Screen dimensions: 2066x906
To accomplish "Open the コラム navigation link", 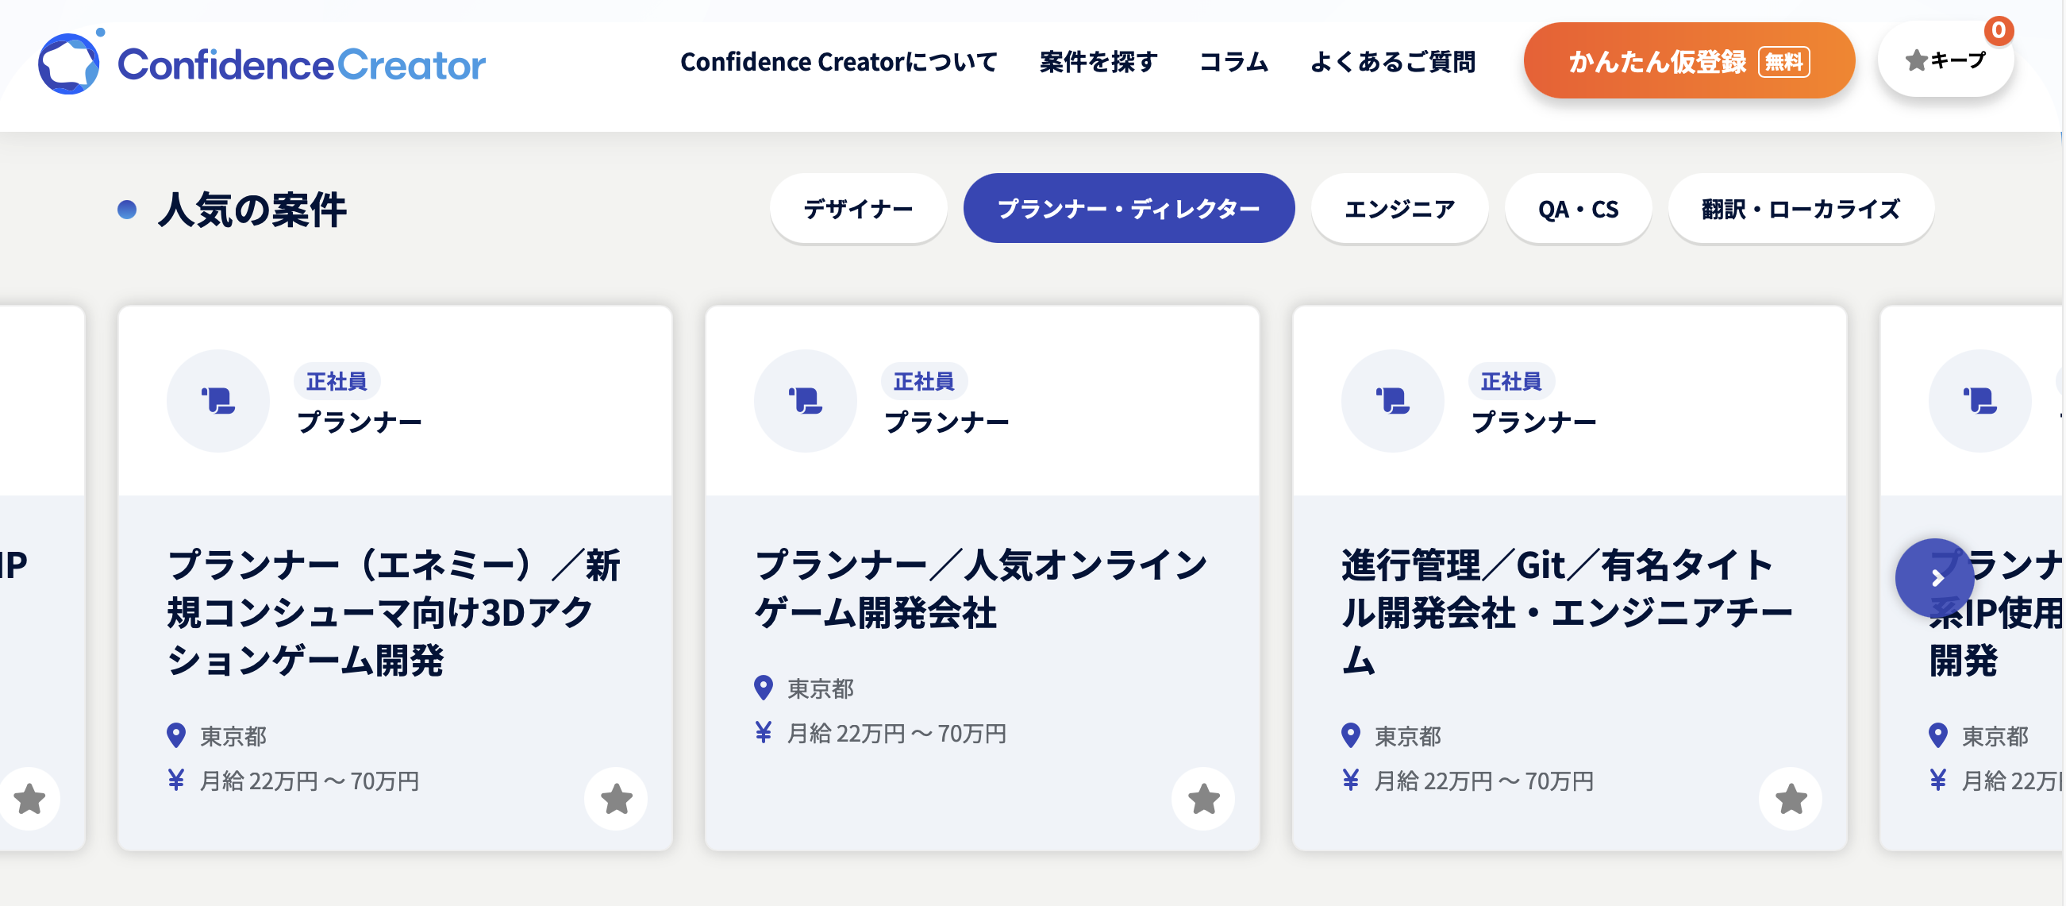I will (1233, 62).
